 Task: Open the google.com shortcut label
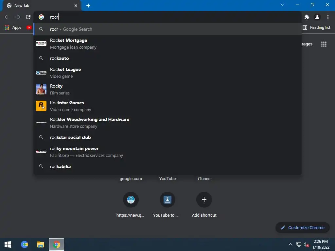click(x=131, y=179)
